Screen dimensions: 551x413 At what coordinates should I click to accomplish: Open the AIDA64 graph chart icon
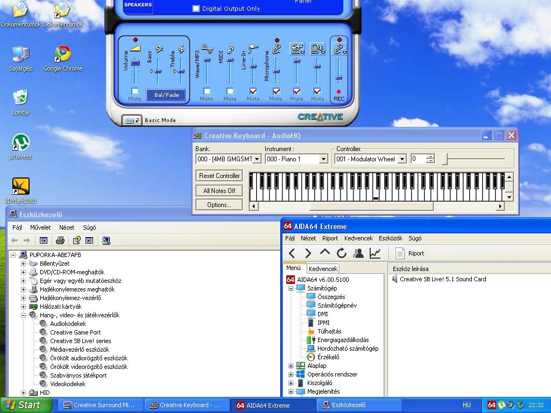click(375, 253)
